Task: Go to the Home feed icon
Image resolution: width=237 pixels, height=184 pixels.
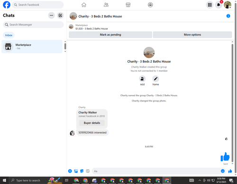Action: click(x=84, y=5)
